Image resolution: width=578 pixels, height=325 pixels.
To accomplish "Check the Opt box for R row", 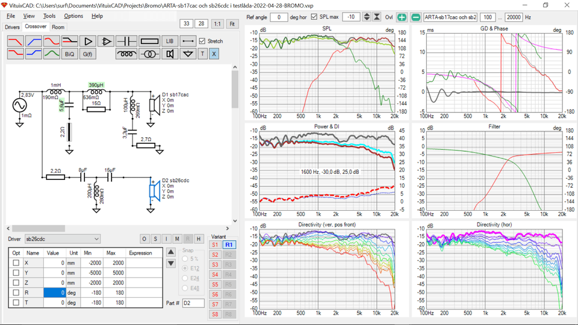I will tap(16, 292).
